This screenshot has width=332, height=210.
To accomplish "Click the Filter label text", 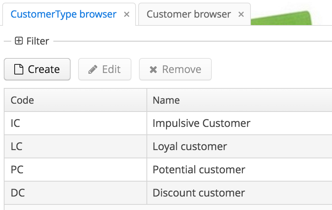I will [x=38, y=41].
